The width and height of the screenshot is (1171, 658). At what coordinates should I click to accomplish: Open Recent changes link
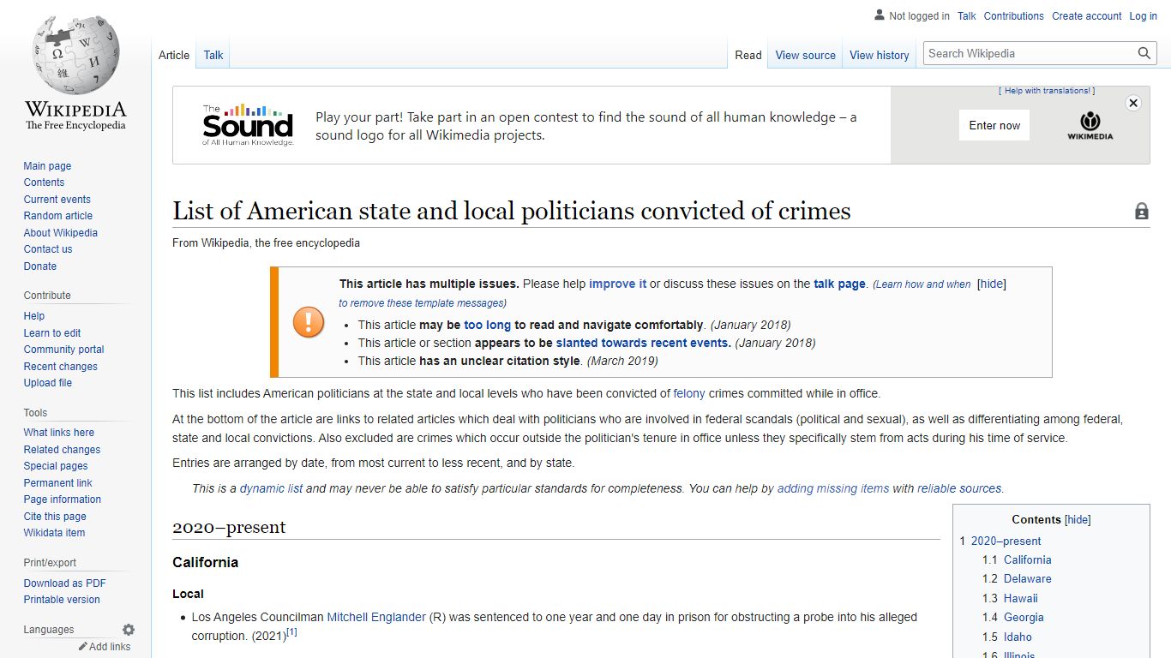point(60,367)
